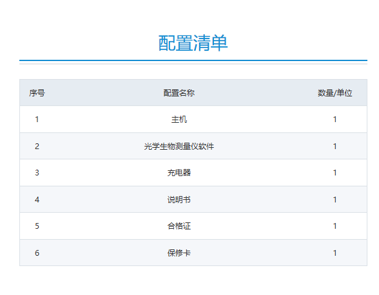
Task: Select the 保修卡 table cell
Action: pyautogui.click(x=179, y=253)
